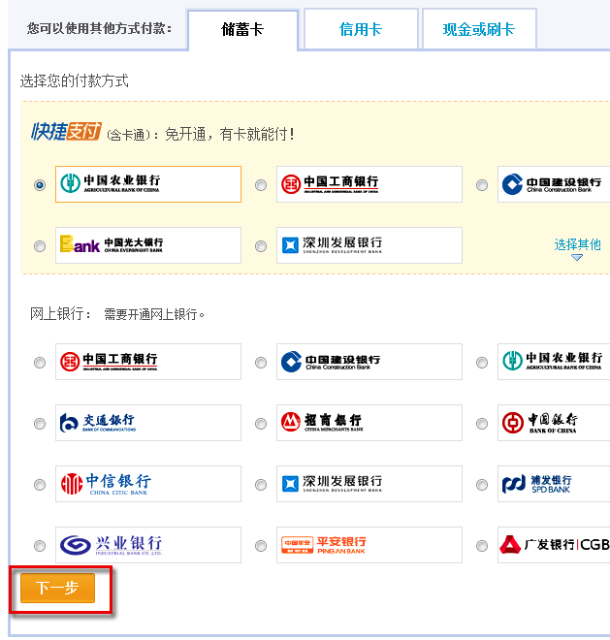This screenshot has height=640, width=610.
Task: Open the 现金或刷卡 tab
Action: (x=478, y=30)
